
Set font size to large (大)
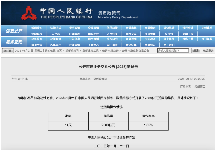(19, 79)
